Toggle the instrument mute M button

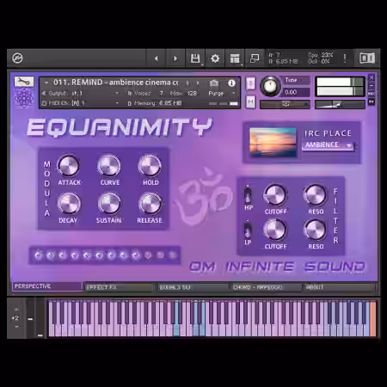[x=250, y=101]
